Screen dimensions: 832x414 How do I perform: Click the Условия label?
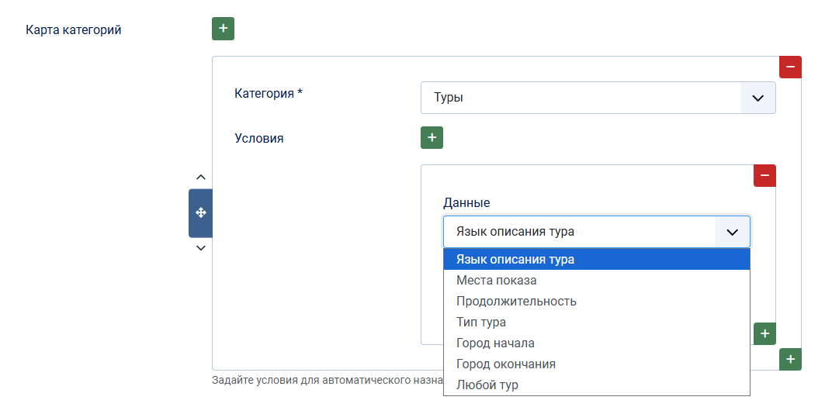pos(259,138)
